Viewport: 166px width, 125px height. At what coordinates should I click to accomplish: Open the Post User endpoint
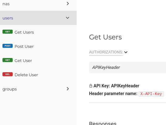[x=24, y=47]
